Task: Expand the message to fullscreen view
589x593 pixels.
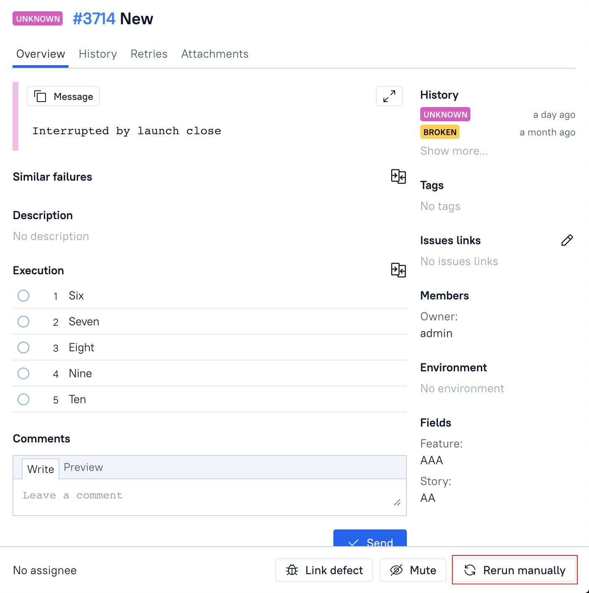Action: 389,96
